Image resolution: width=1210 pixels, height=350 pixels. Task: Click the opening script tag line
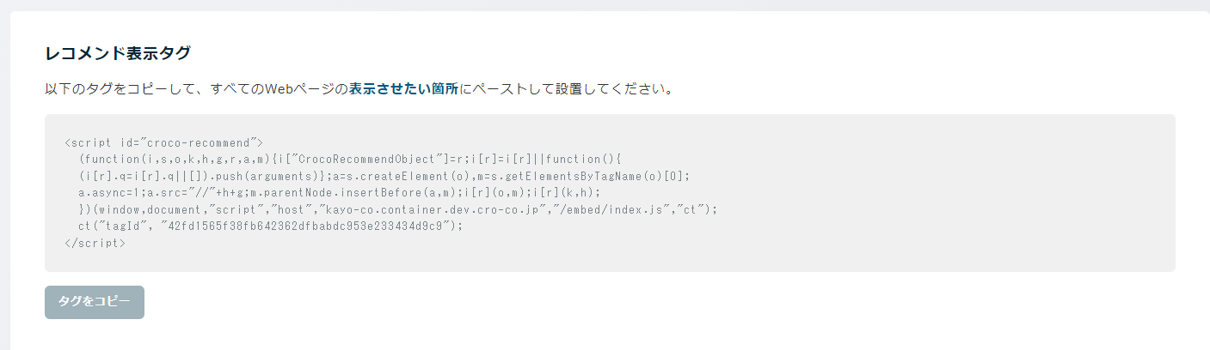point(163,142)
